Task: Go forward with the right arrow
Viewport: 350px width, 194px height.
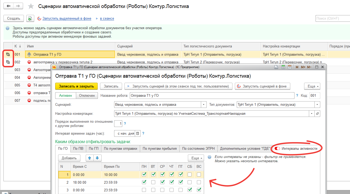Action: [18, 6]
